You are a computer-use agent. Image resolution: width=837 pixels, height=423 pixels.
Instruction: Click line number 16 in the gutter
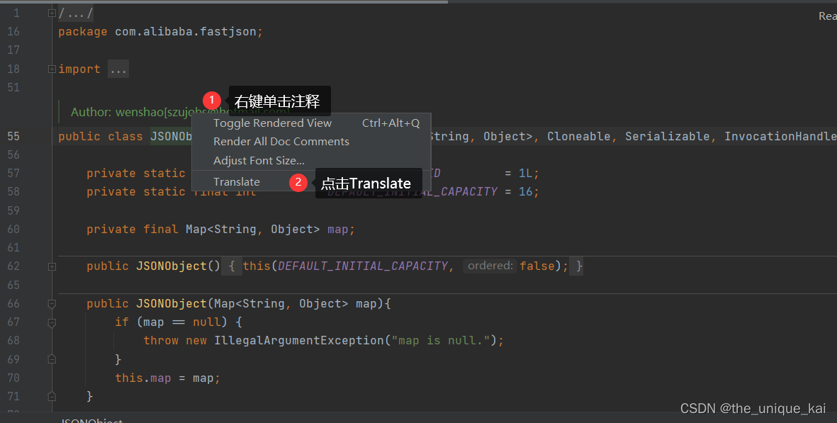[13, 32]
